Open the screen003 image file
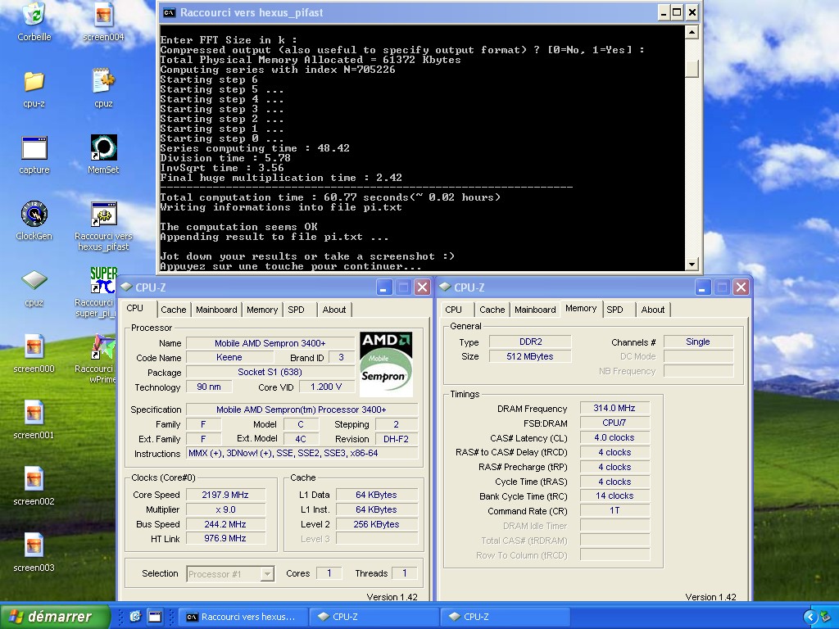The height and width of the screenshot is (629, 839). click(x=34, y=545)
